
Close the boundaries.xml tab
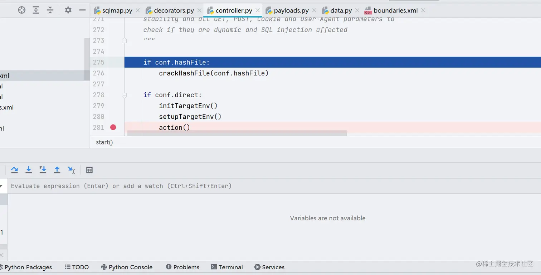(423, 11)
